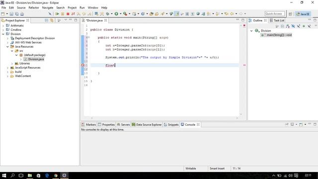Select Deployment Descriptor: Division item
Image resolution: width=318 pixels, height=179 pixels.
pos(33,38)
